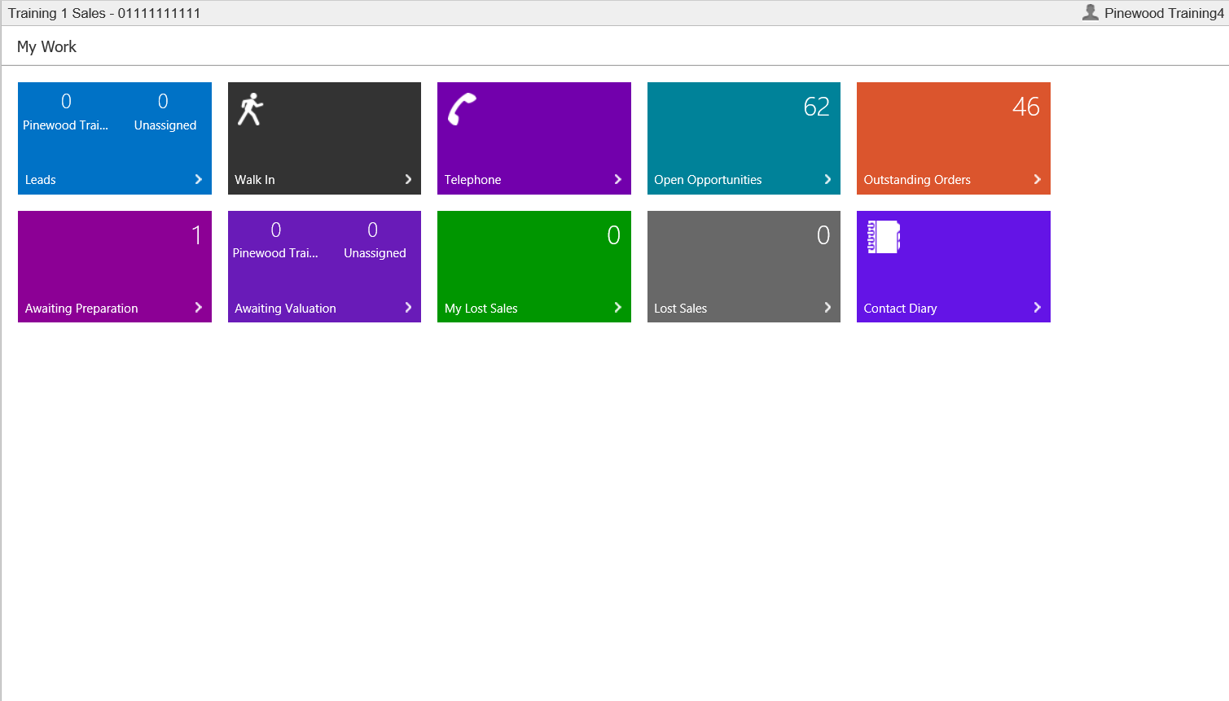
Task: Select the Awaiting Valuation label
Action: [285, 309]
